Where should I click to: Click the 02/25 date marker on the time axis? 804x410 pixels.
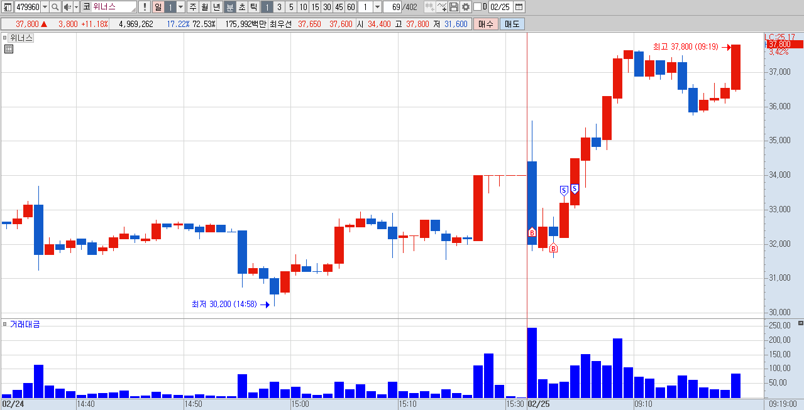pos(539,404)
